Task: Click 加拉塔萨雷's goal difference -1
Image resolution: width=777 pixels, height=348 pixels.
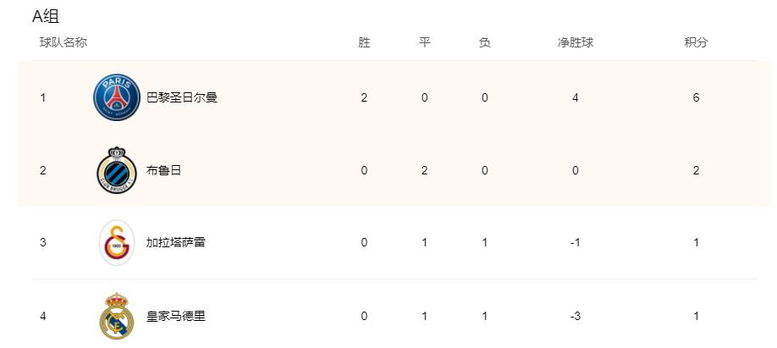Action: pos(576,243)
